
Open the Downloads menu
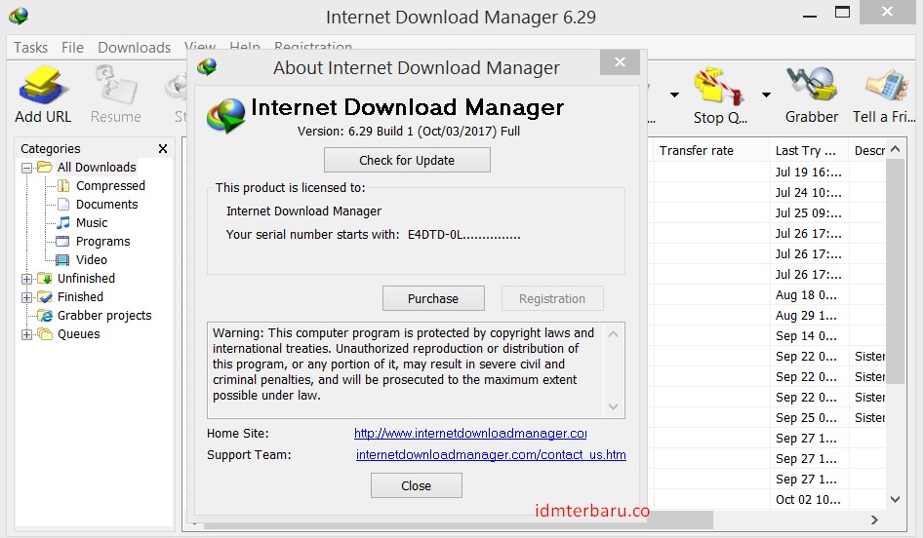135,47
